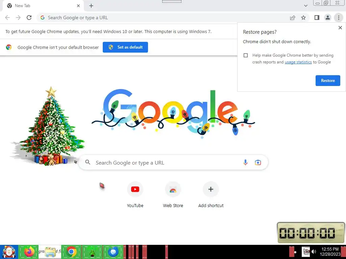Click the Christmas tree taskbar icon

click(92, 252)
